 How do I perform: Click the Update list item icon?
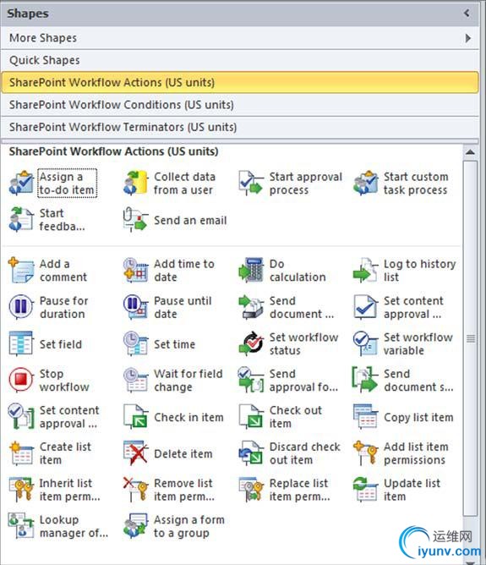coord(366,490)
